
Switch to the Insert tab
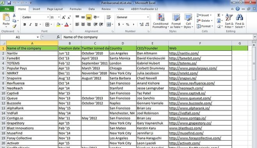point(36,9)
